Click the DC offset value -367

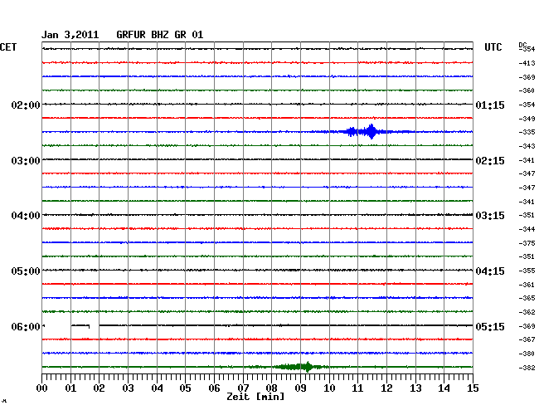pos(527,339)
